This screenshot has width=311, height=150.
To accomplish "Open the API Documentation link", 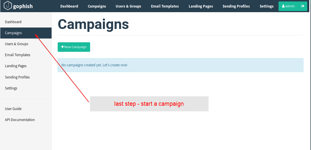I will pos(20,120).
